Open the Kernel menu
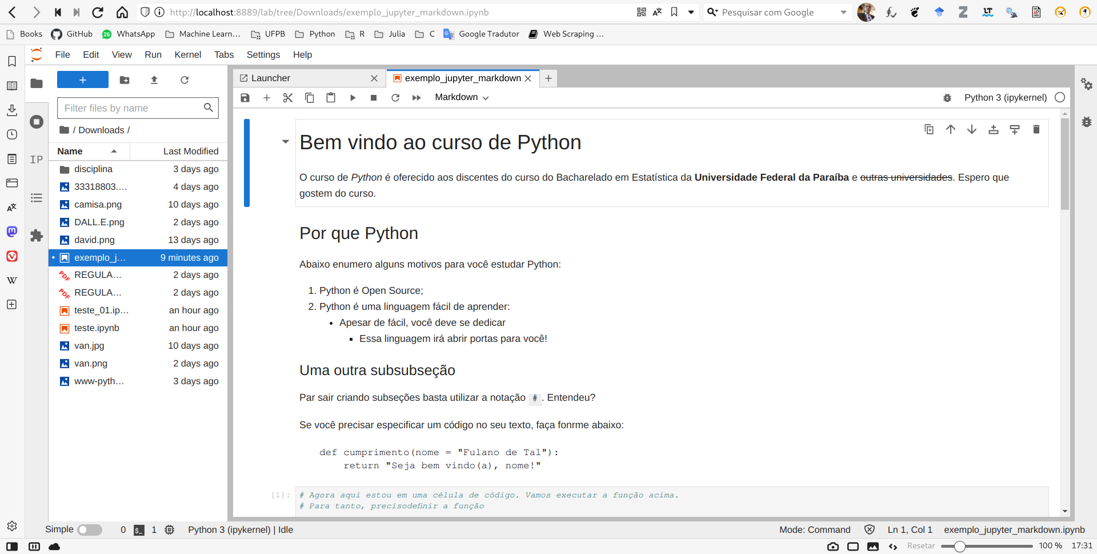 pyautogui.click(x=187, y=55)
